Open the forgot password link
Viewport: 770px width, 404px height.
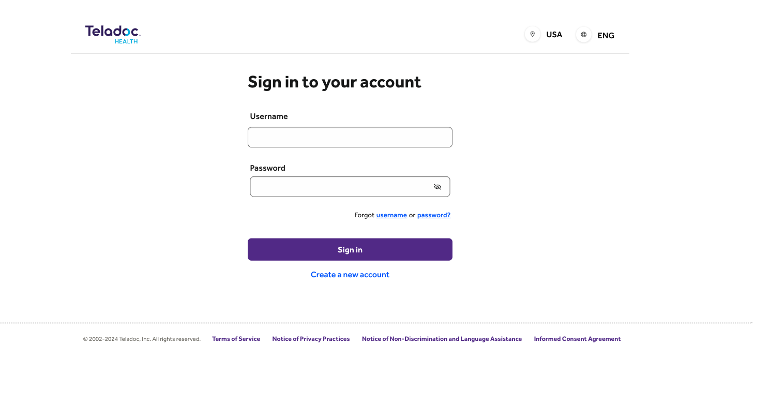(x=434, y=215)
